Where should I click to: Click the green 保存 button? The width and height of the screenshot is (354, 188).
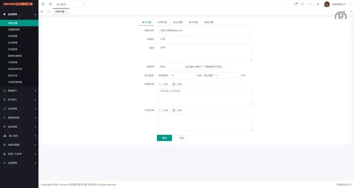point(164,138)
